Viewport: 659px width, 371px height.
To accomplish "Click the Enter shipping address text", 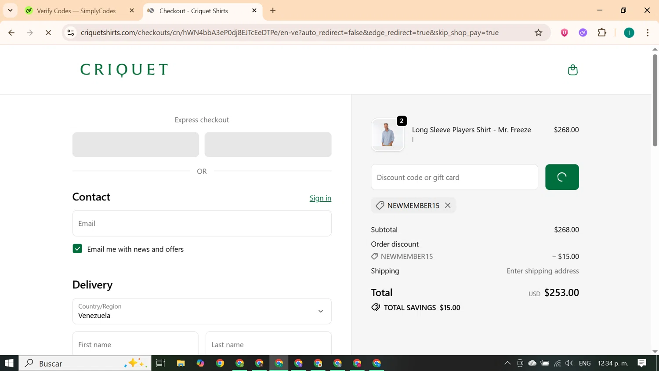I will coord(543,271).
